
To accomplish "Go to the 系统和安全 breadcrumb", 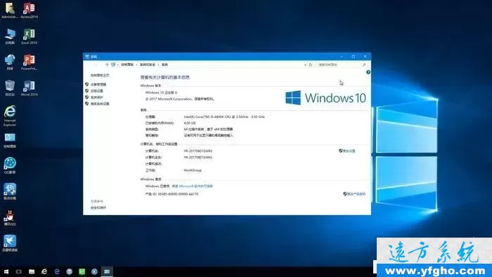I will tap(148, 65).
